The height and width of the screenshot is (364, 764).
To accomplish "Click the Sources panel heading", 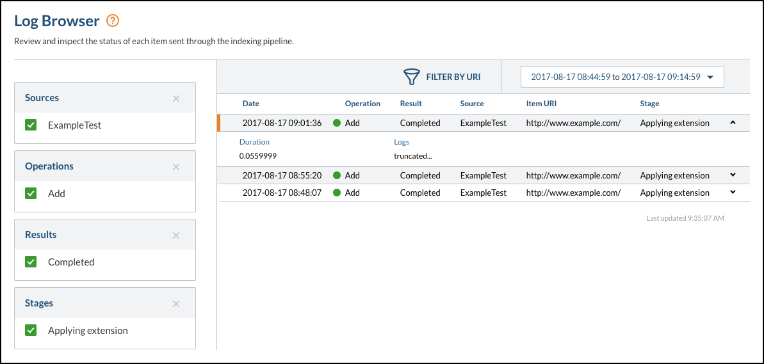I will [x=42, y=98].
